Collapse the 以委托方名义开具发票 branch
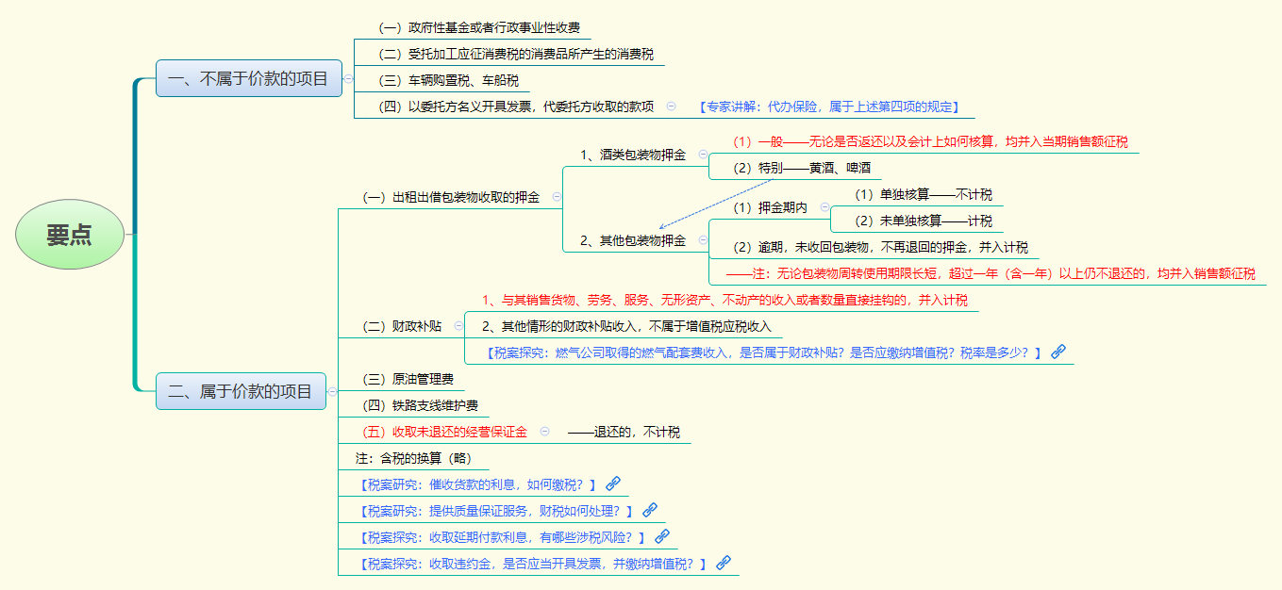Screen dimensions: 1282x590 [x=671, y=107]
